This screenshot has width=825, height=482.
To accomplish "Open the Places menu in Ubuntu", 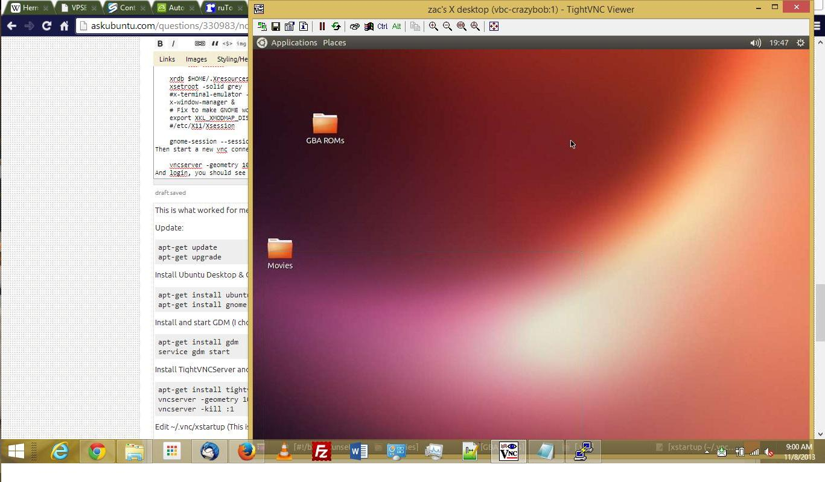I will pyautogui.click(x=334, y=43).
